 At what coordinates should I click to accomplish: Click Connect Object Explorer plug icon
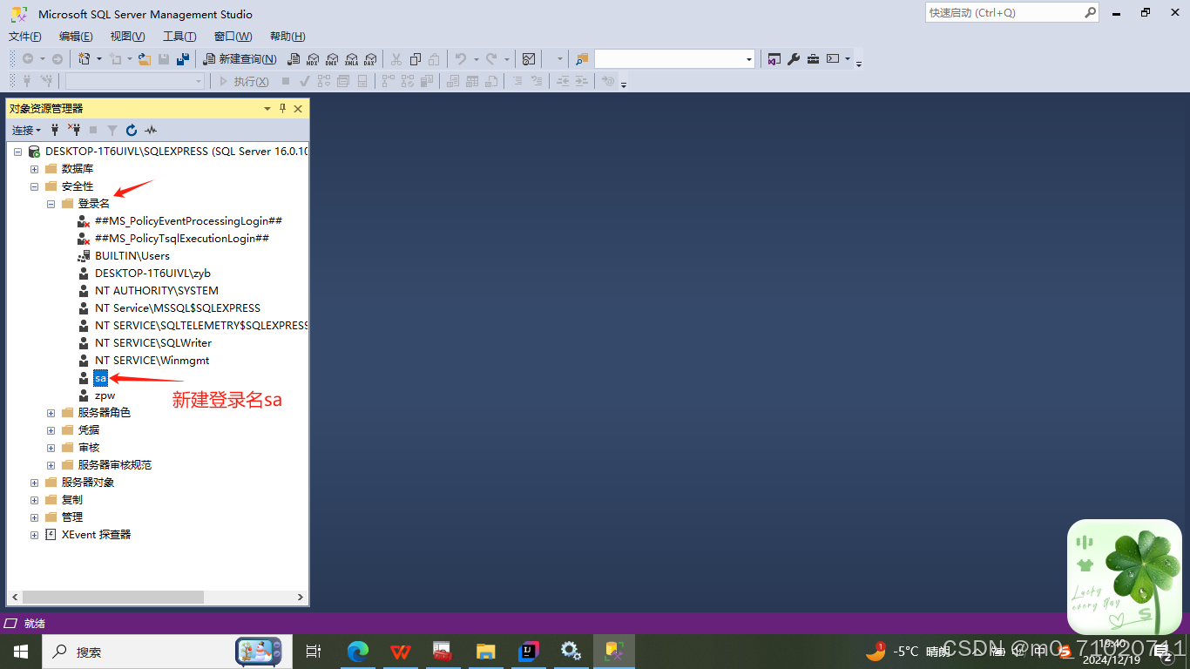[55, 130]
